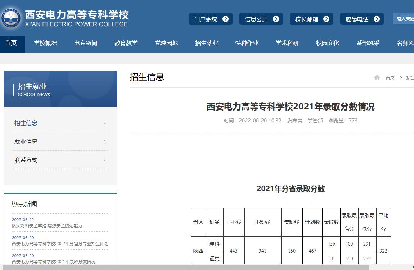The image size is (414, 270).
Task: Click the 热点新闻 heading
Action: click(x=24, y=204)
